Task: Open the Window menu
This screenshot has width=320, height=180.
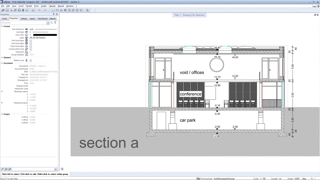Action: (x=70, y=6)
